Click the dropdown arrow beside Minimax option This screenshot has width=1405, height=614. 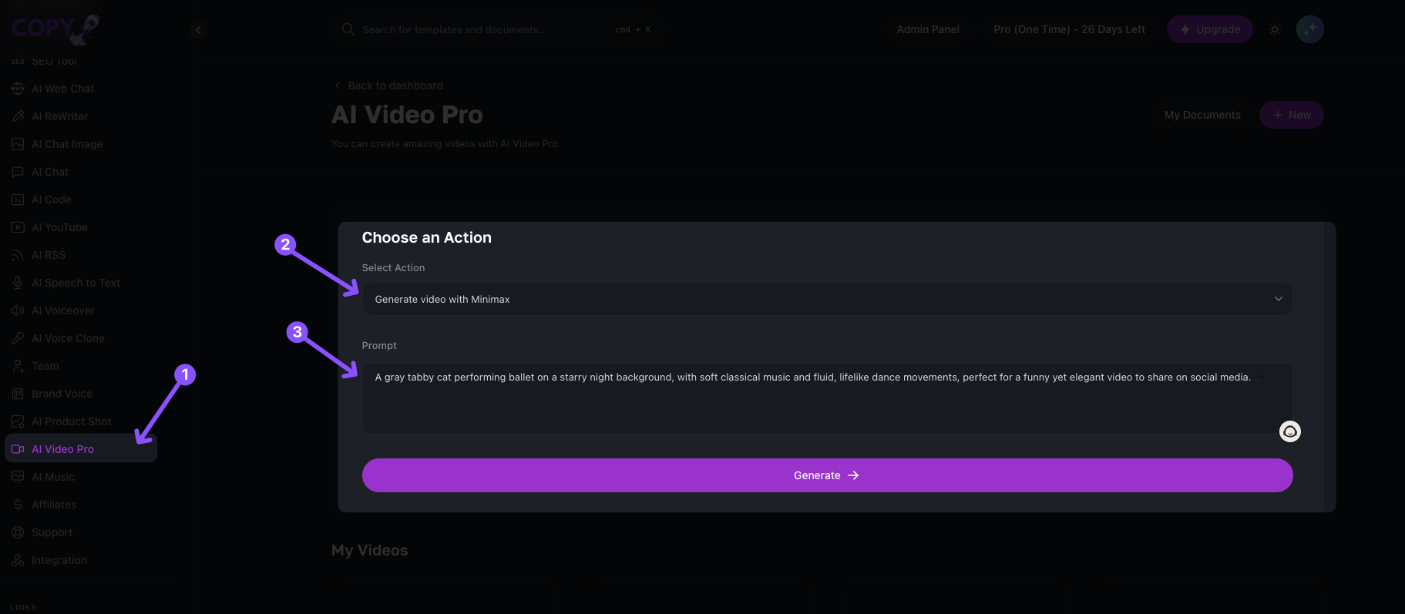click(1278, 299)
